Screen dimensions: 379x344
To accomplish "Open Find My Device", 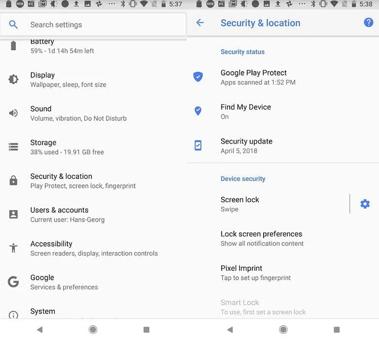I will 283,112.
